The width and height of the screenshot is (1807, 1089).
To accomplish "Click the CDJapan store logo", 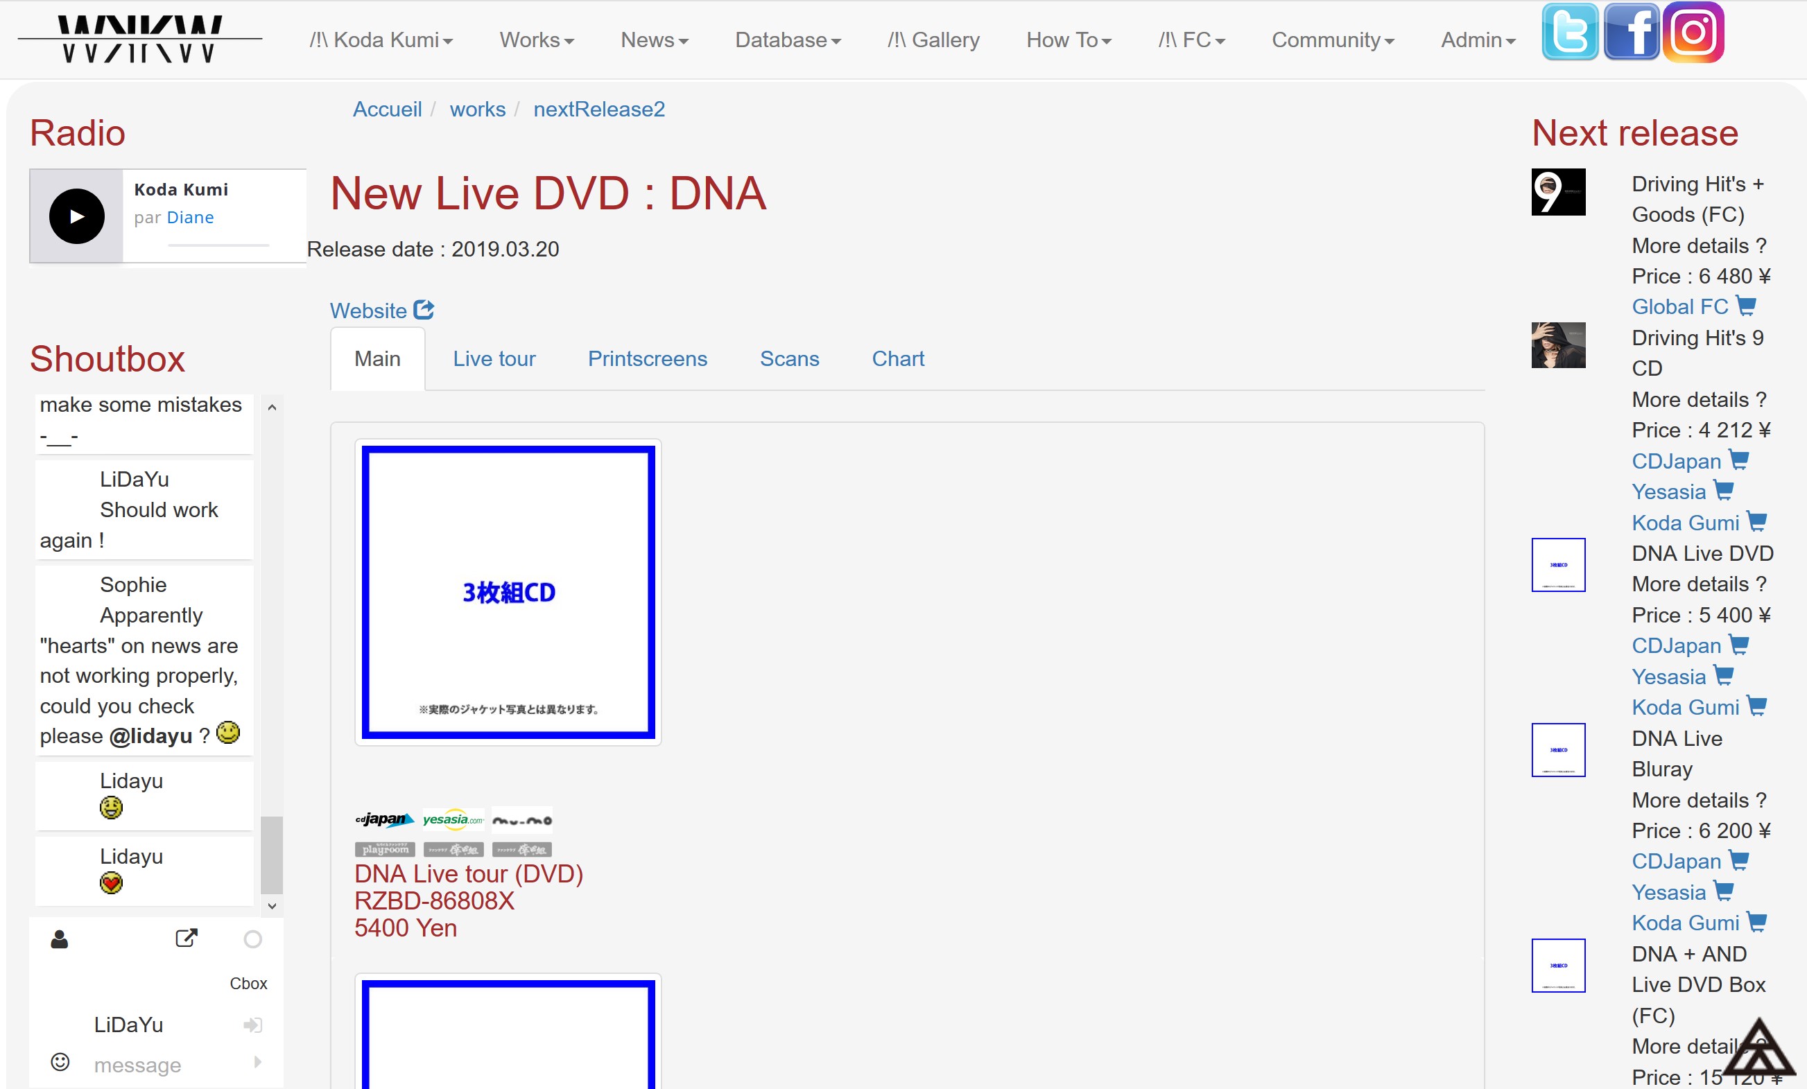I will pyautogui.click(x=384, y=819).
